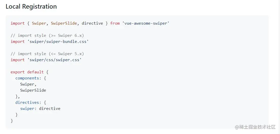Click the import keyword above export default

coord(18,60)
